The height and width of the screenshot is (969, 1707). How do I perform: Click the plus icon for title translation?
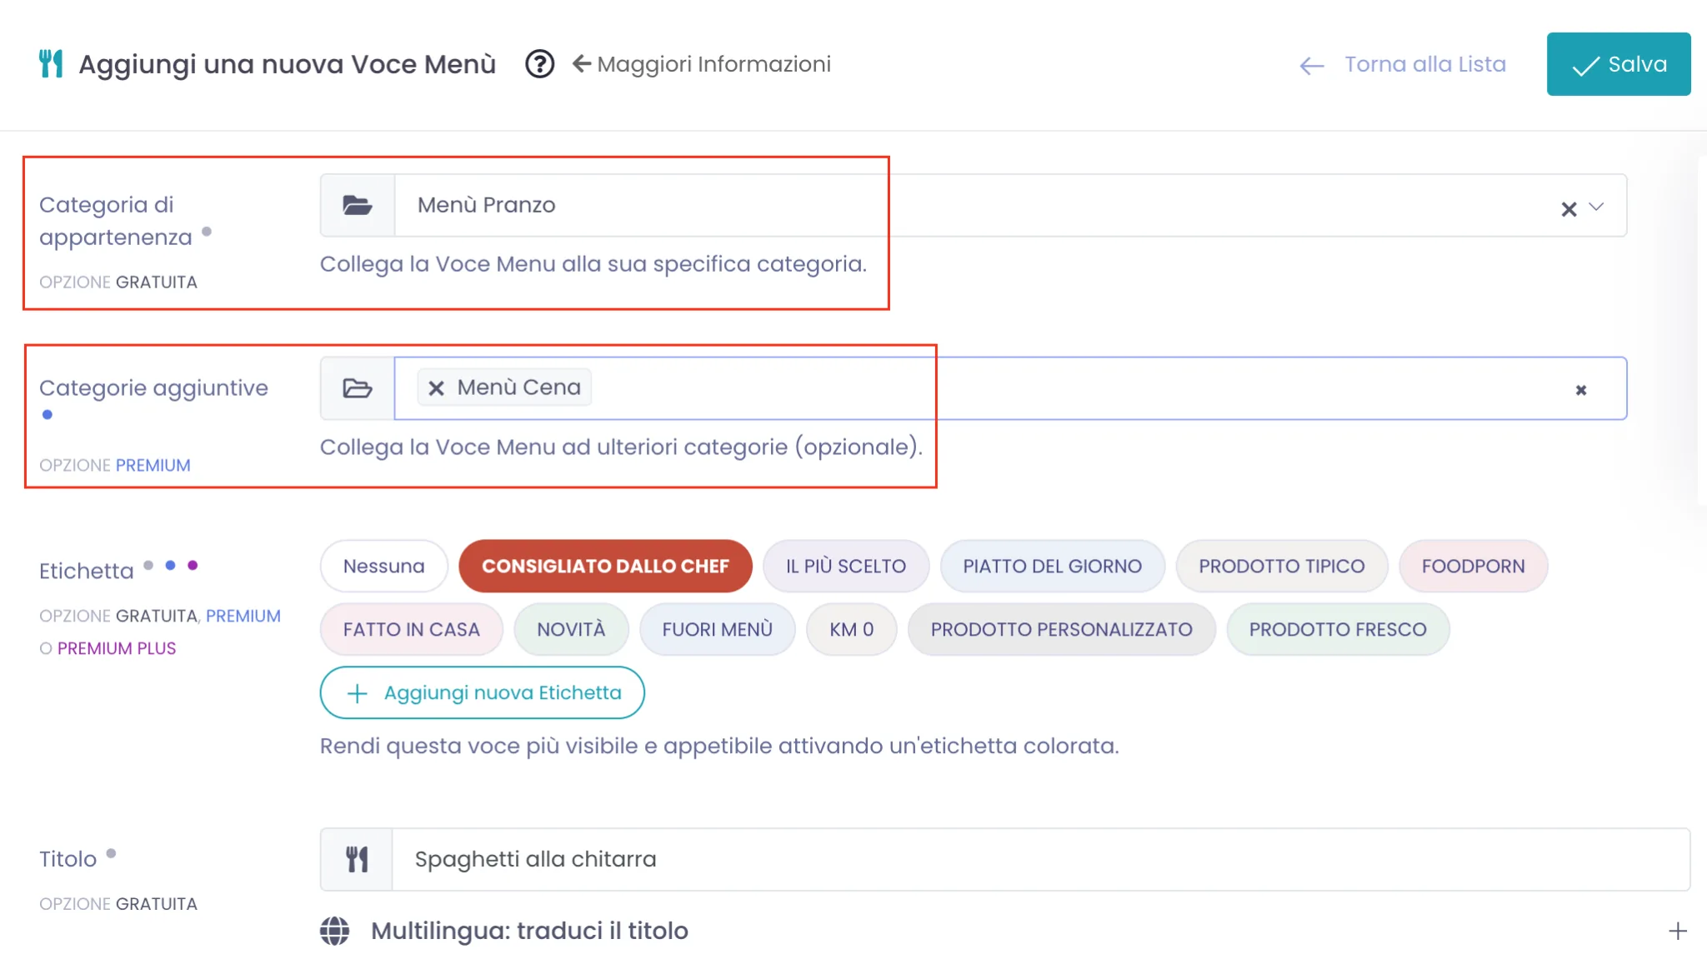click(x=1678, y=932)
